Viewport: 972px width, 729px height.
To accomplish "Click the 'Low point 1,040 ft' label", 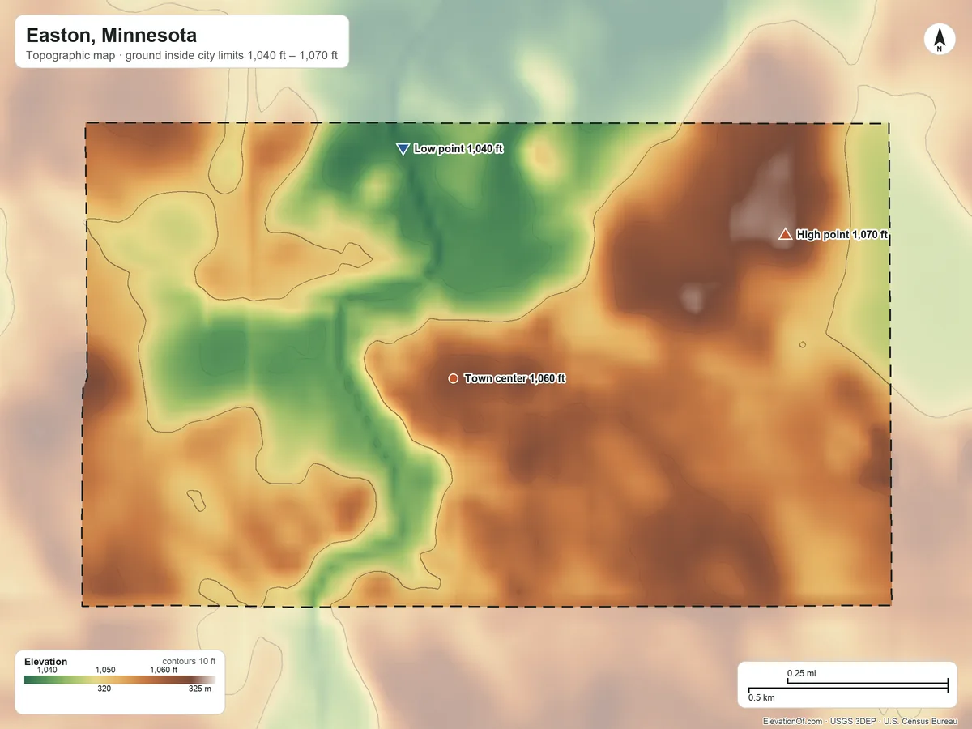I will [x=458, y=149].
